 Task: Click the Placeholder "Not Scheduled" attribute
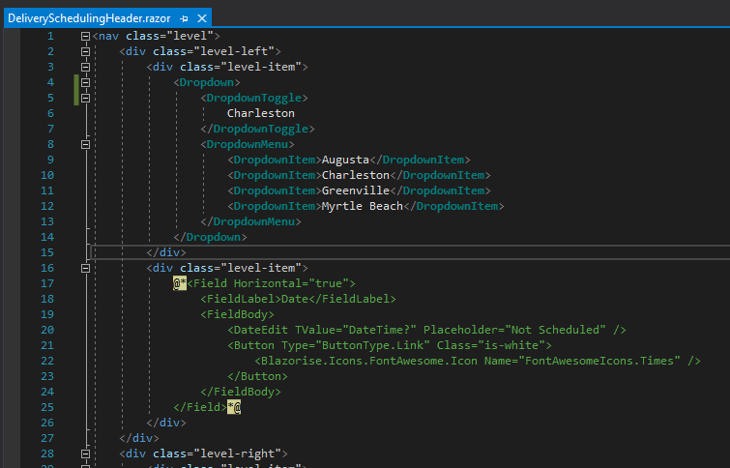coord(514,330)
